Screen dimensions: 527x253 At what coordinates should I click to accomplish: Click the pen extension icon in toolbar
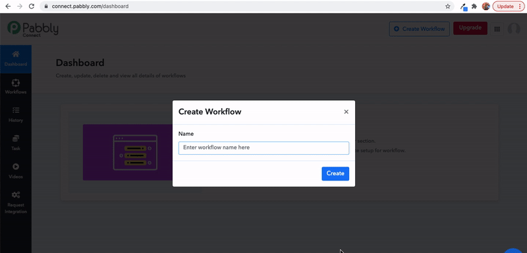pyautogui.click(x=464, y=7)
